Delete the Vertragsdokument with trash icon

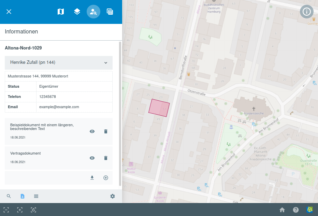(106, 158)
